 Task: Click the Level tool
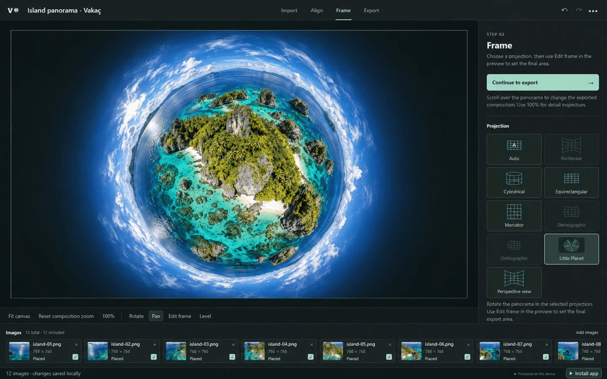[205, 316]
